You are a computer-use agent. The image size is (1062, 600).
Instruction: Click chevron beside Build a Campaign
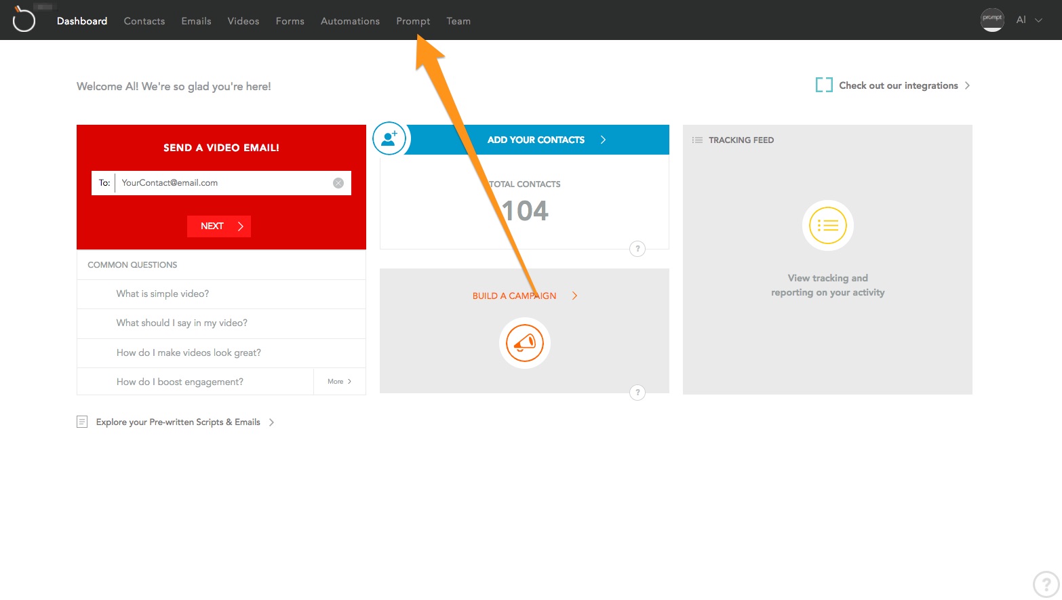pos(574,296)
